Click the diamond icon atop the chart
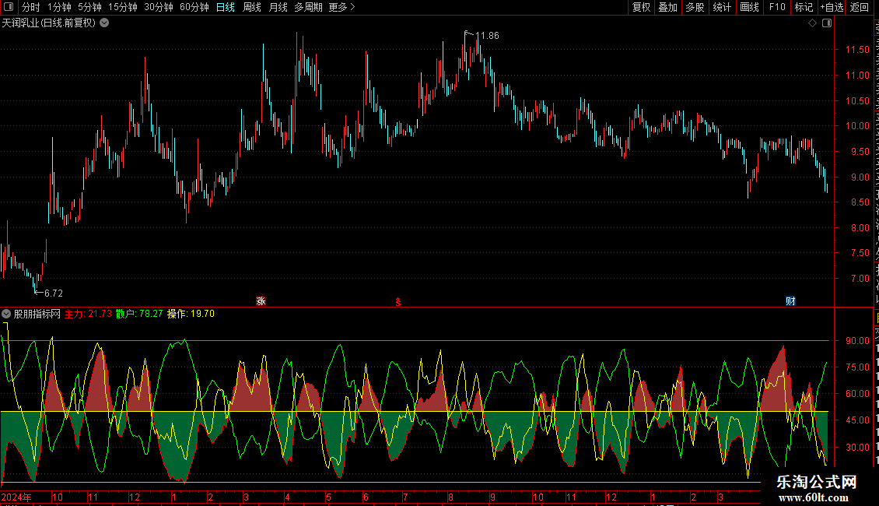Screen dimensions: 879x506 (x=812, y=23)
